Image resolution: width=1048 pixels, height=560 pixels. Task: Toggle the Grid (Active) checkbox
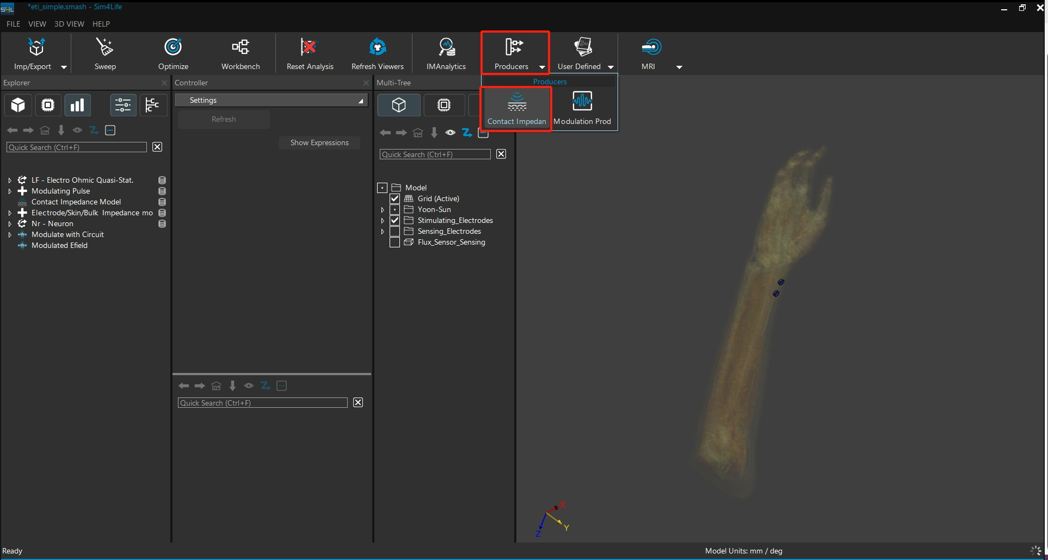pyautogui.click(x=395, y=198)
